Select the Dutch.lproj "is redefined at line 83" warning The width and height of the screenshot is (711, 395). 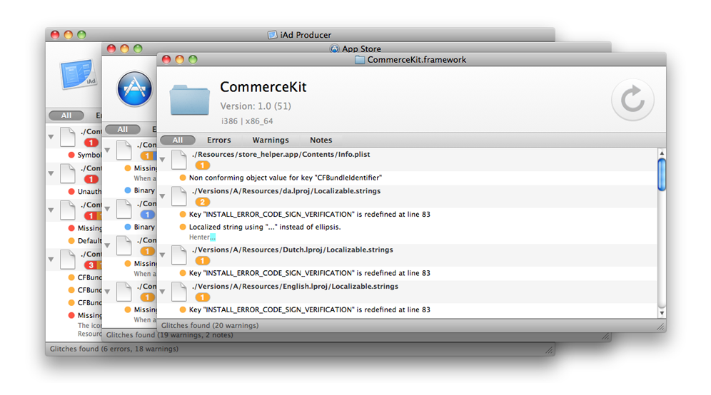pos(309,273)
